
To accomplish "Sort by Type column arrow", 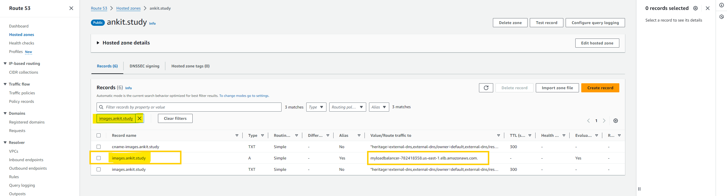I will pyautogui.click(x=263, y=135).
